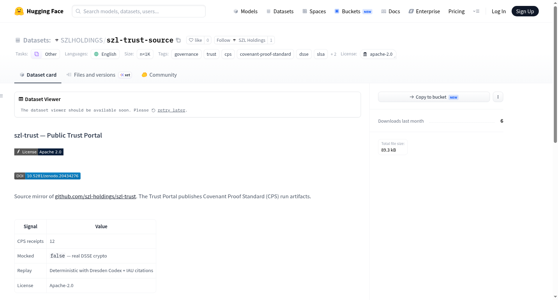Screen dimensions: 558x300
Task: Expand the navigation overflow menu
Action: (476, 11)
